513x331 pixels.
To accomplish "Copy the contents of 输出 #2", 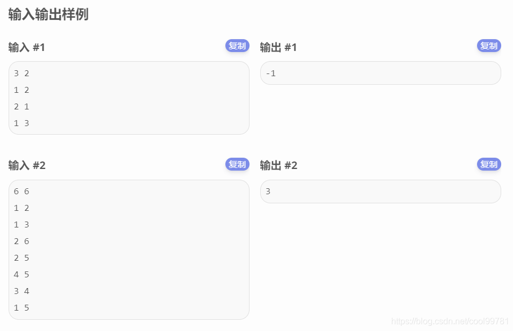I will pyautogui.click(x=489, y=164).
